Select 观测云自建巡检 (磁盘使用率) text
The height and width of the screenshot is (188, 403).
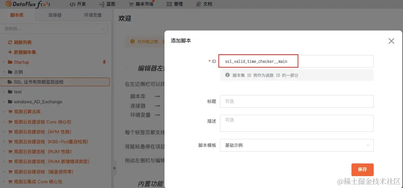44,172
